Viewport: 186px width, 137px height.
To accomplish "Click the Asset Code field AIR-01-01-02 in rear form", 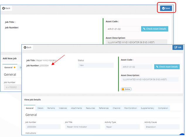I will [x=122, y=29].
